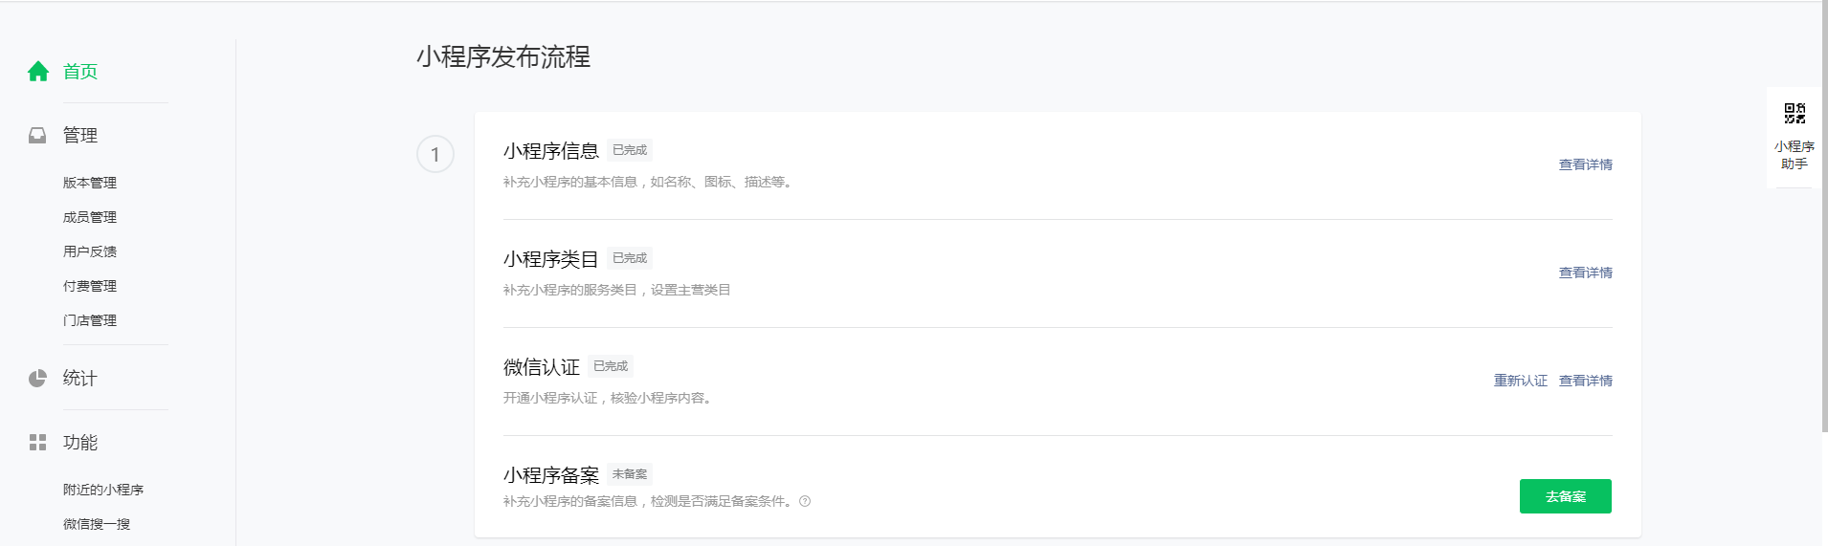Click 重新认证 link
The width and height of the screenshot is (1828, 546).
tap(1521, 381)
